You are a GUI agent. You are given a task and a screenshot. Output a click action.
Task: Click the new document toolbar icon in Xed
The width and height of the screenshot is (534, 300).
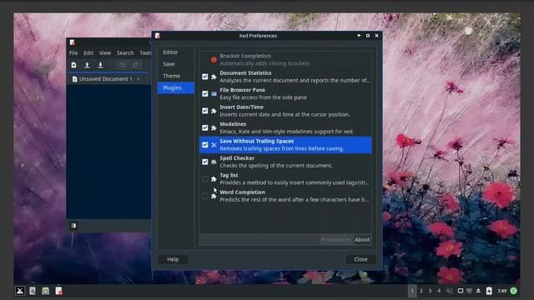(x=74, y=65)
